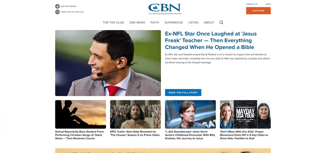The image size is (328, 153).
Task: Click the CBN logo
Action: (165, 9)
